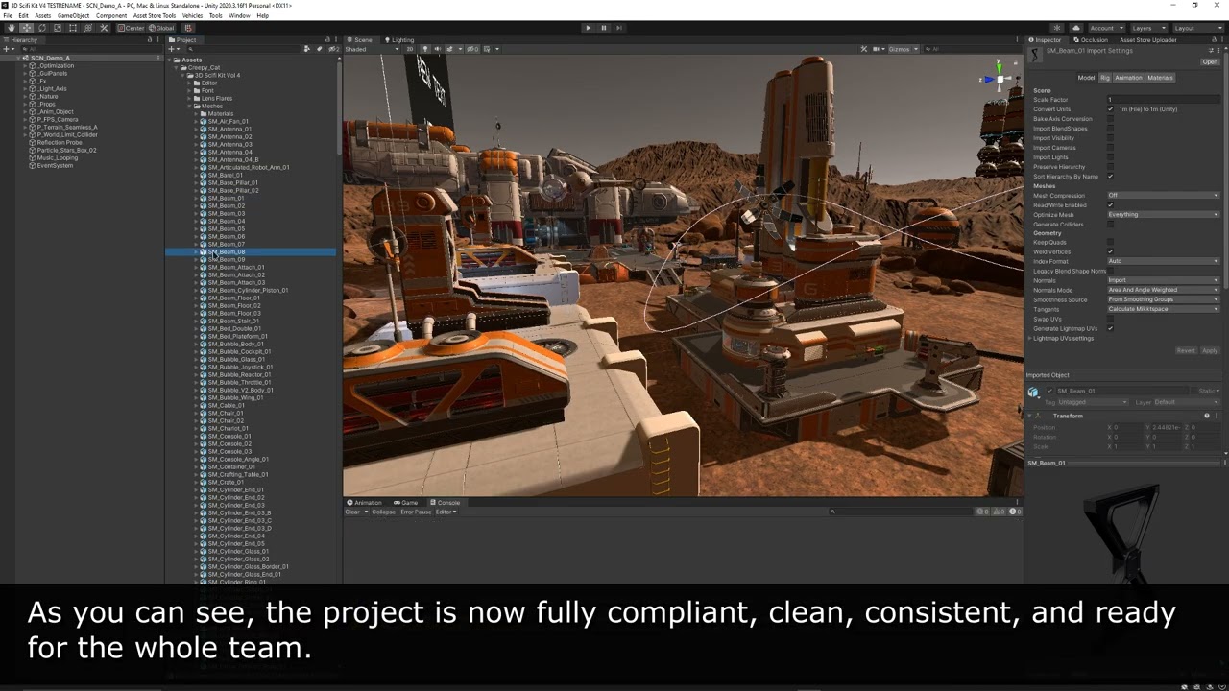
Task: Toggle the grid snapping icon
Action: tap(189, 28)
